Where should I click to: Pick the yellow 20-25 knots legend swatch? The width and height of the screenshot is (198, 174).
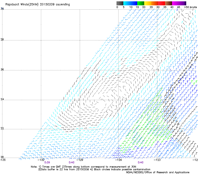148,3
